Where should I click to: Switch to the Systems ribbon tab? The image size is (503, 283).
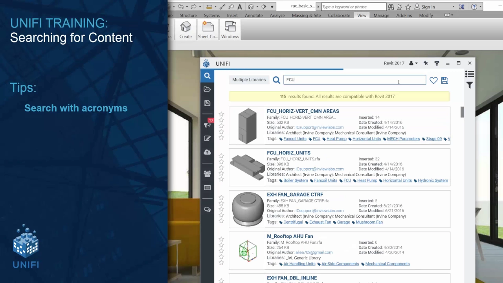[x=212, y=15]
